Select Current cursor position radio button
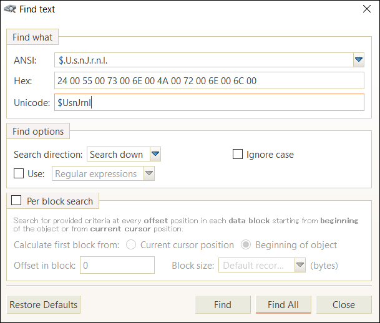 (131, 245)
